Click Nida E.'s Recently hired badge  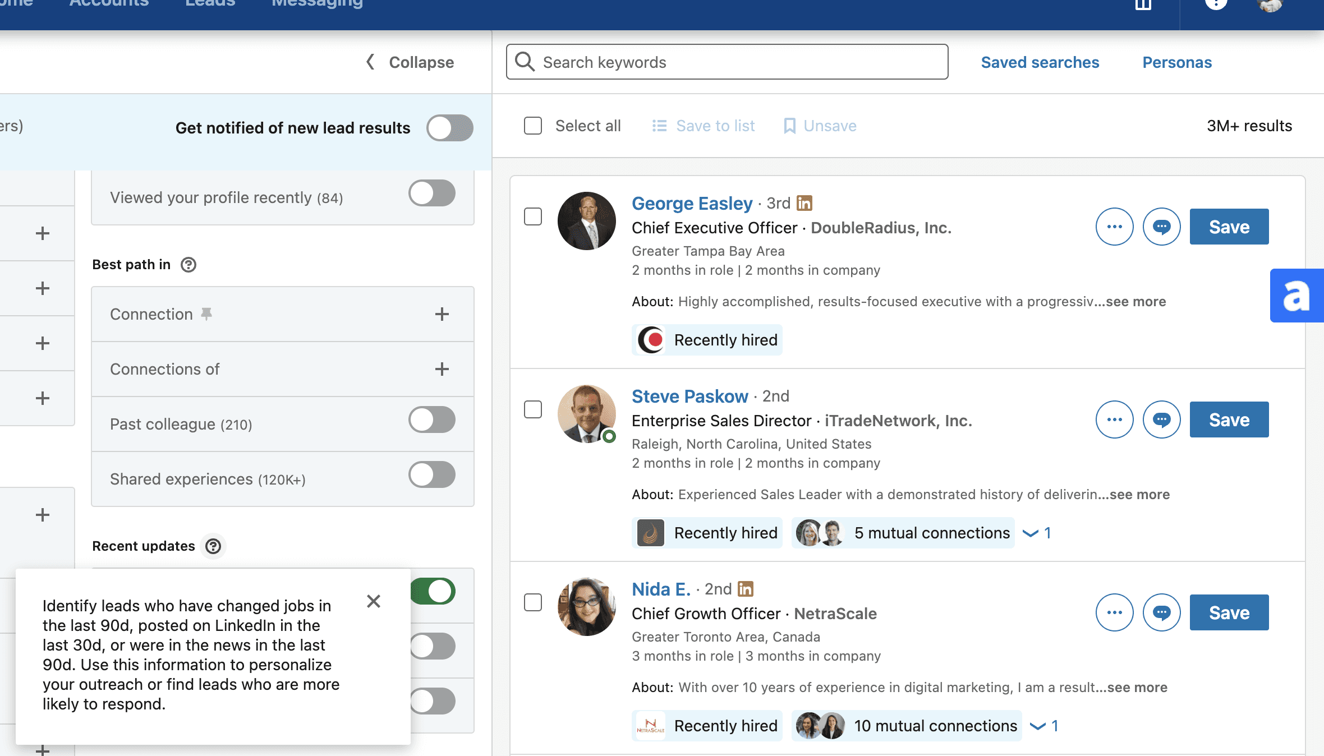click(707, 726)
